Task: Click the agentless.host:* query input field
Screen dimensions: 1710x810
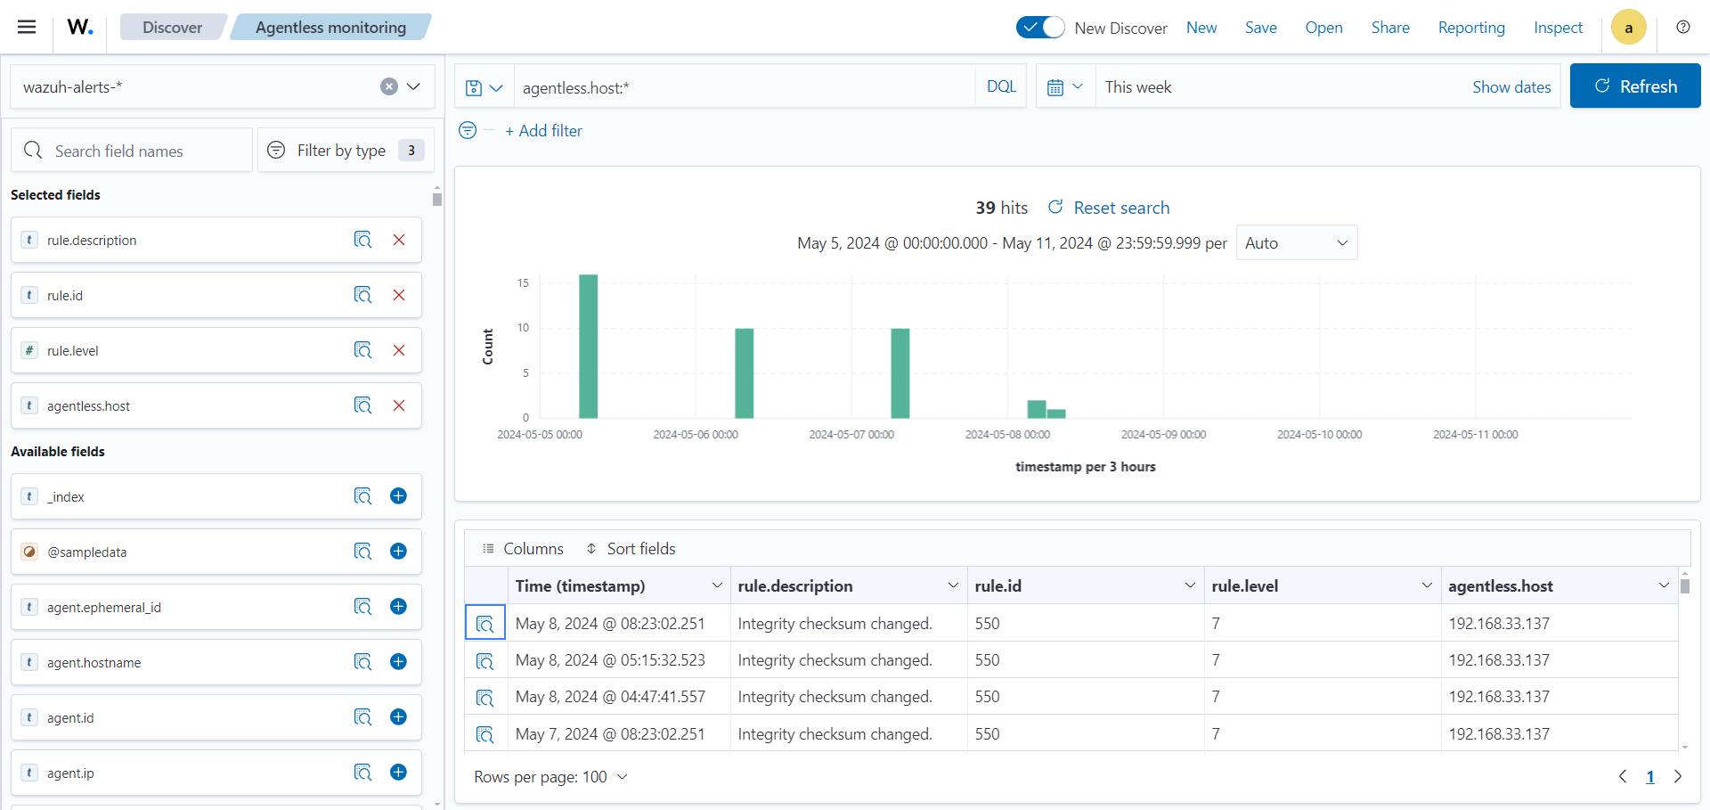Action: (x=744, y=87)
